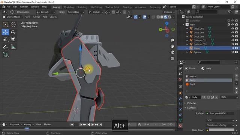Activate the Move tool
The width and height of the screenshot is (240, 135).
(5, 32)
